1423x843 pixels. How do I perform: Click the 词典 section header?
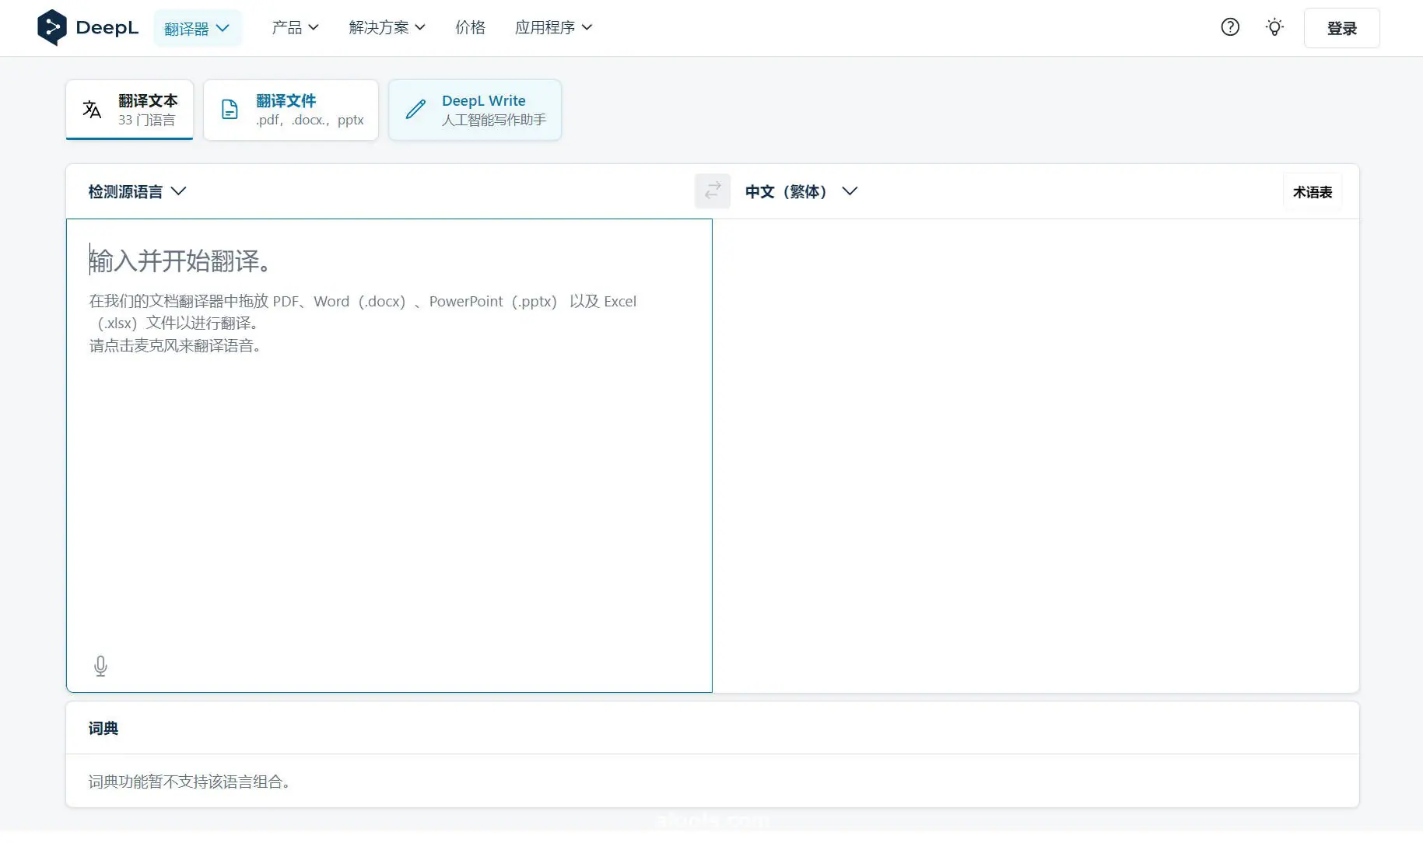103,728
